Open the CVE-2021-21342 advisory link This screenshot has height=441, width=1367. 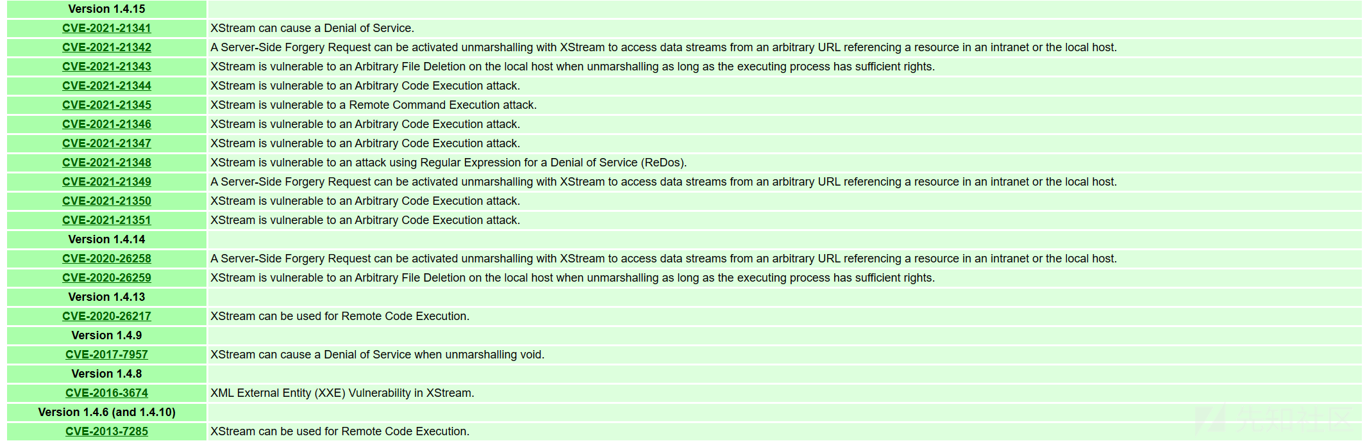coord(106,47)
